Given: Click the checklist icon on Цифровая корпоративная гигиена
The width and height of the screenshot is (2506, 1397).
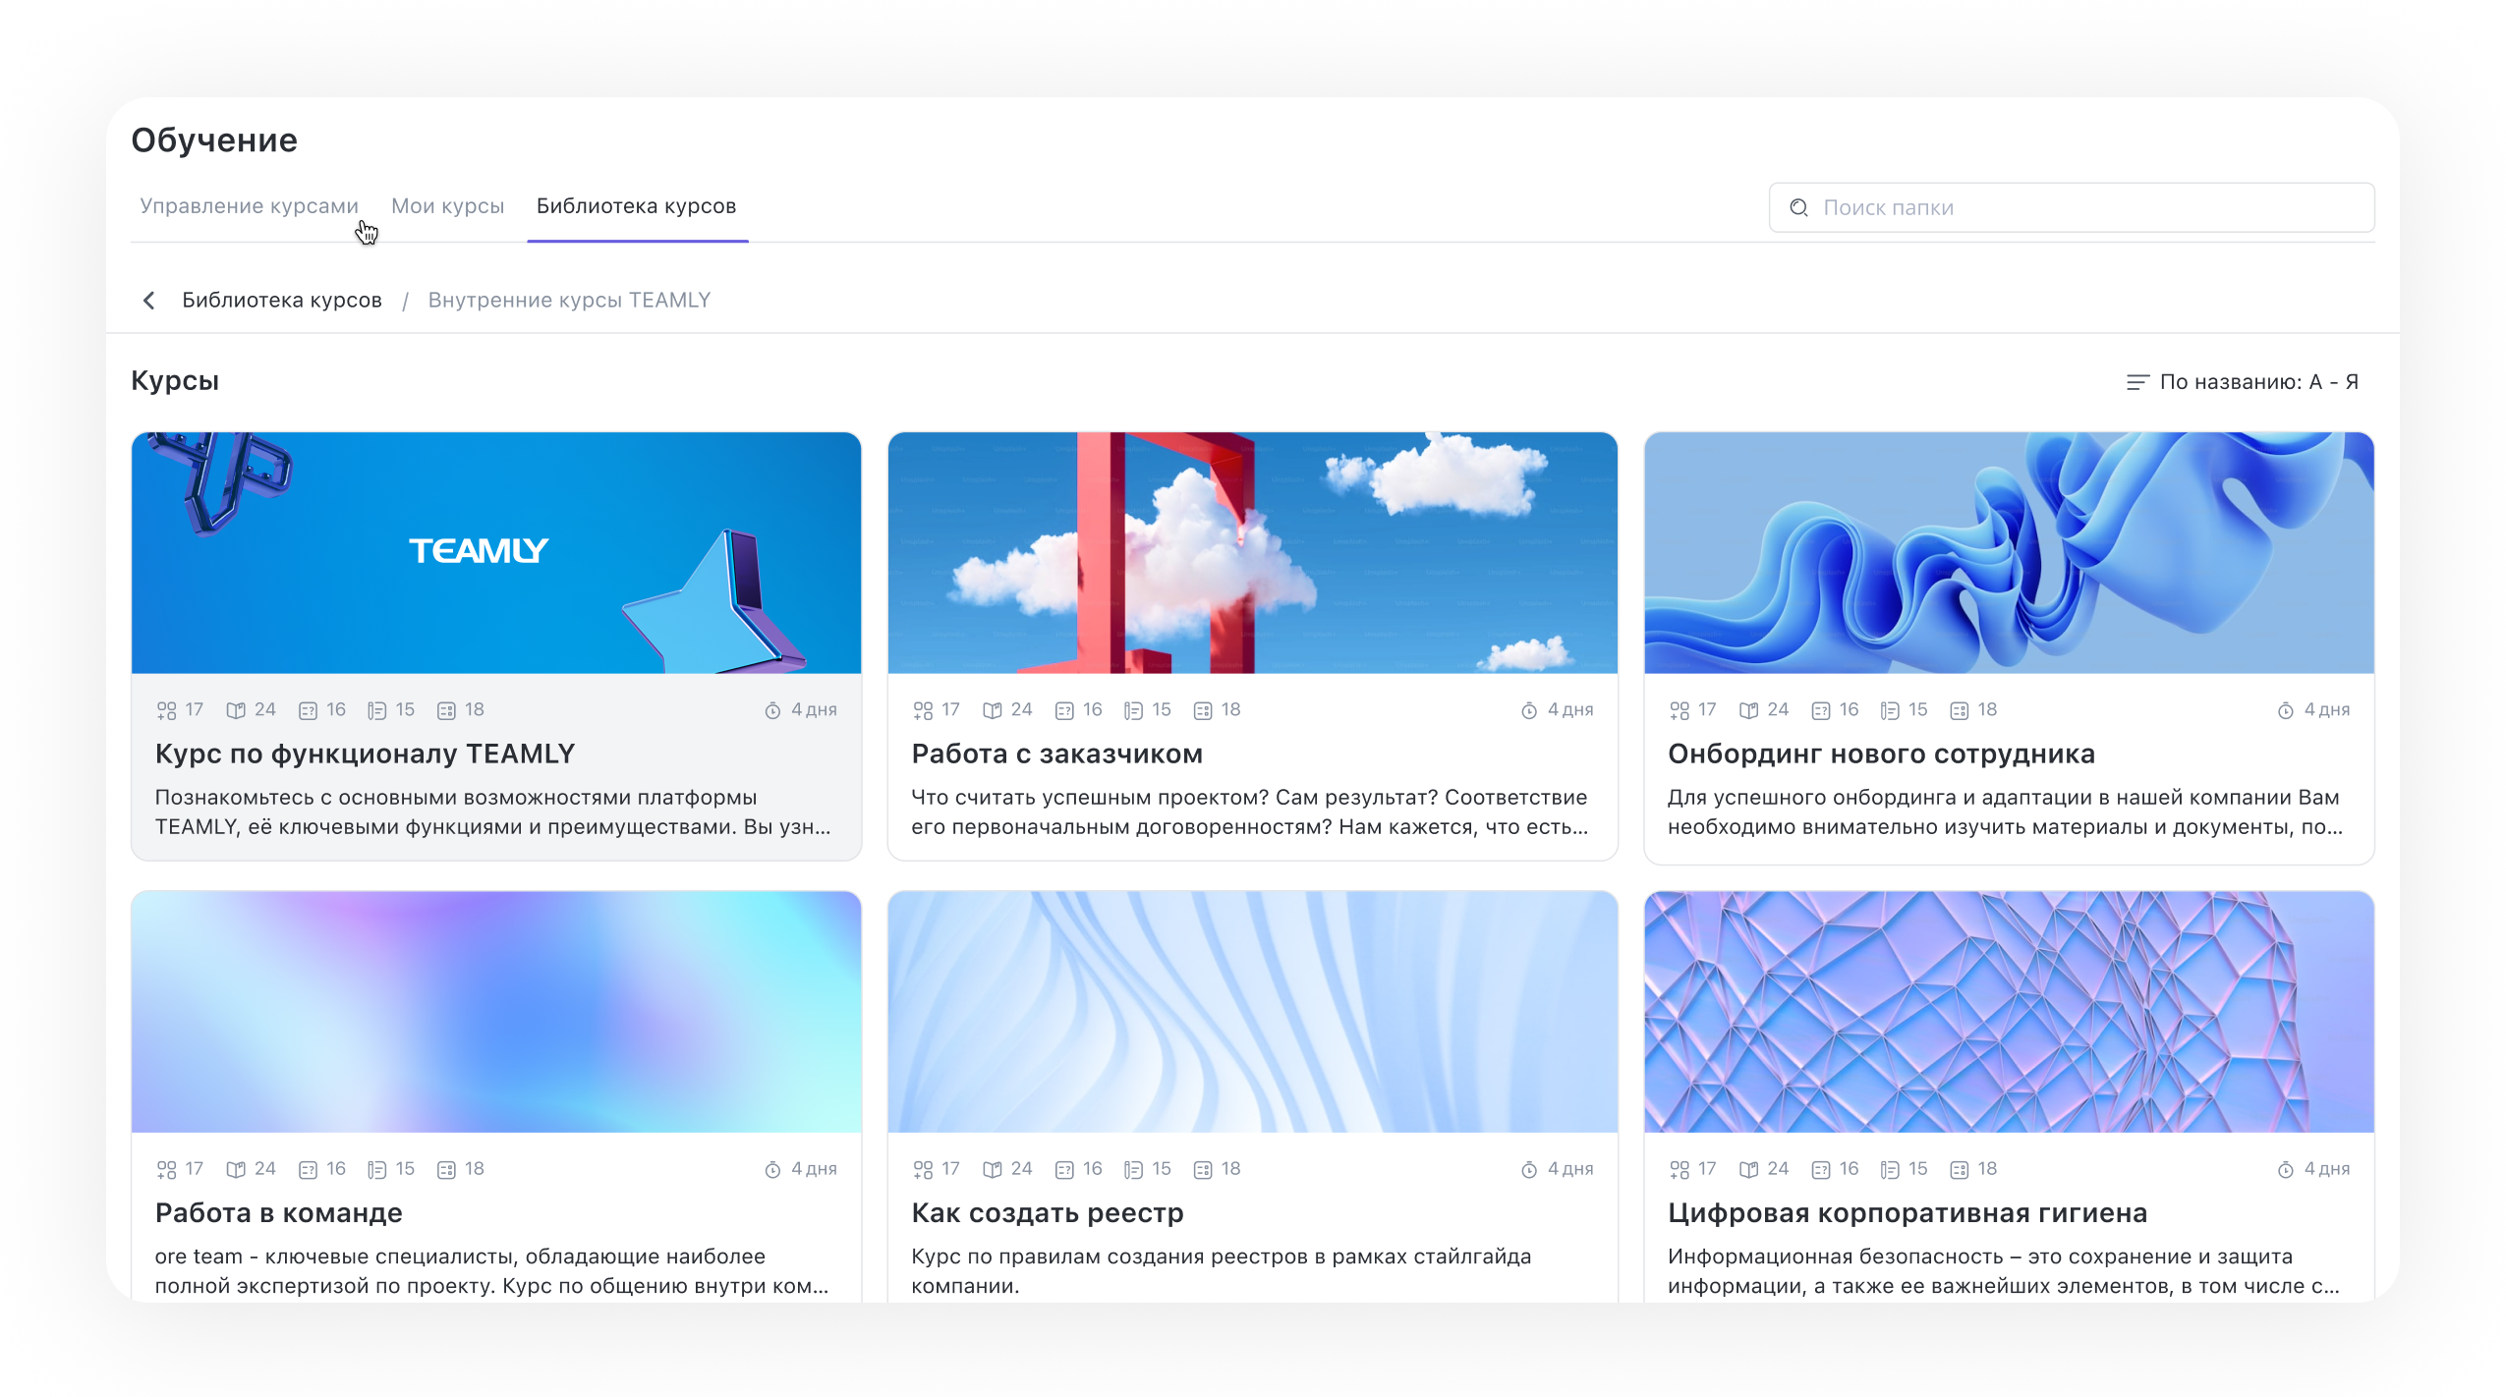Looking at the screenshot, I should 1960,1169.
